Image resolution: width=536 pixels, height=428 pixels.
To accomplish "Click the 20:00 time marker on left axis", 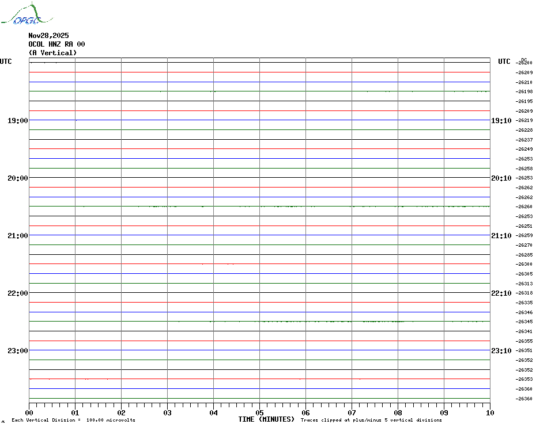I will (x=17, y=178).
